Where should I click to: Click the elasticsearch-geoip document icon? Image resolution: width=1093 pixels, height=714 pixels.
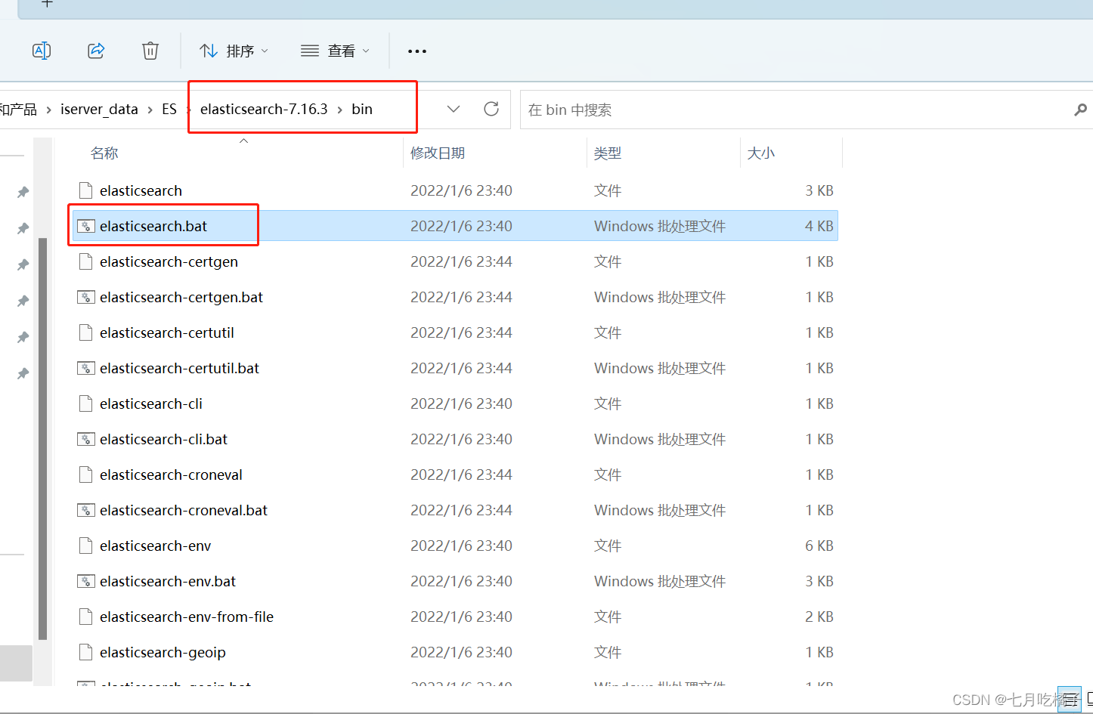point(86,652)
